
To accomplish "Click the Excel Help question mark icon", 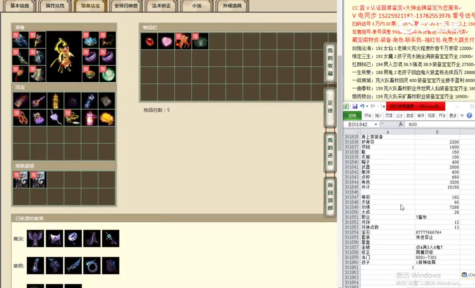I will click(469, 116).
